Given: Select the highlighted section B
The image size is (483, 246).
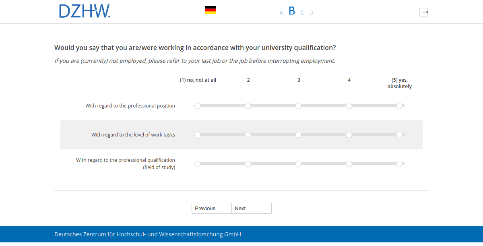Looking at the screenshot, I should tap(291, 11).
